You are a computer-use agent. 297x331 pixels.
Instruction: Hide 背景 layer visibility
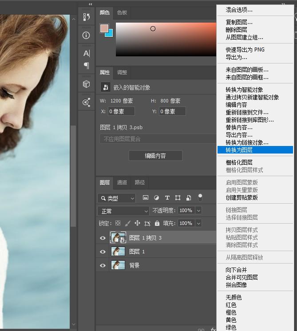[103, 265]
